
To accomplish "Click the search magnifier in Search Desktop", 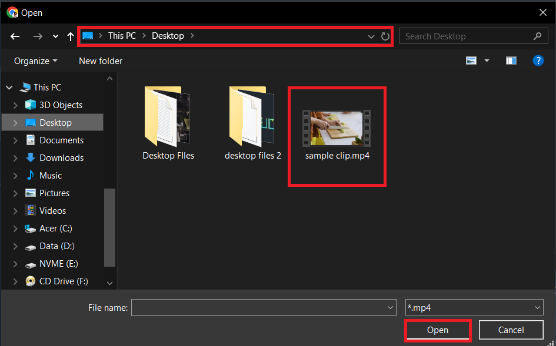I will point(537,36).
